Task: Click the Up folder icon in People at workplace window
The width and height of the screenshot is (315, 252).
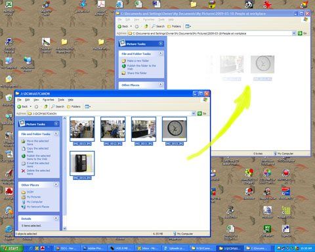Action: pos(146,26)
